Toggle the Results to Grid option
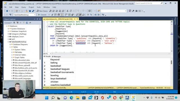 [80, 15]
